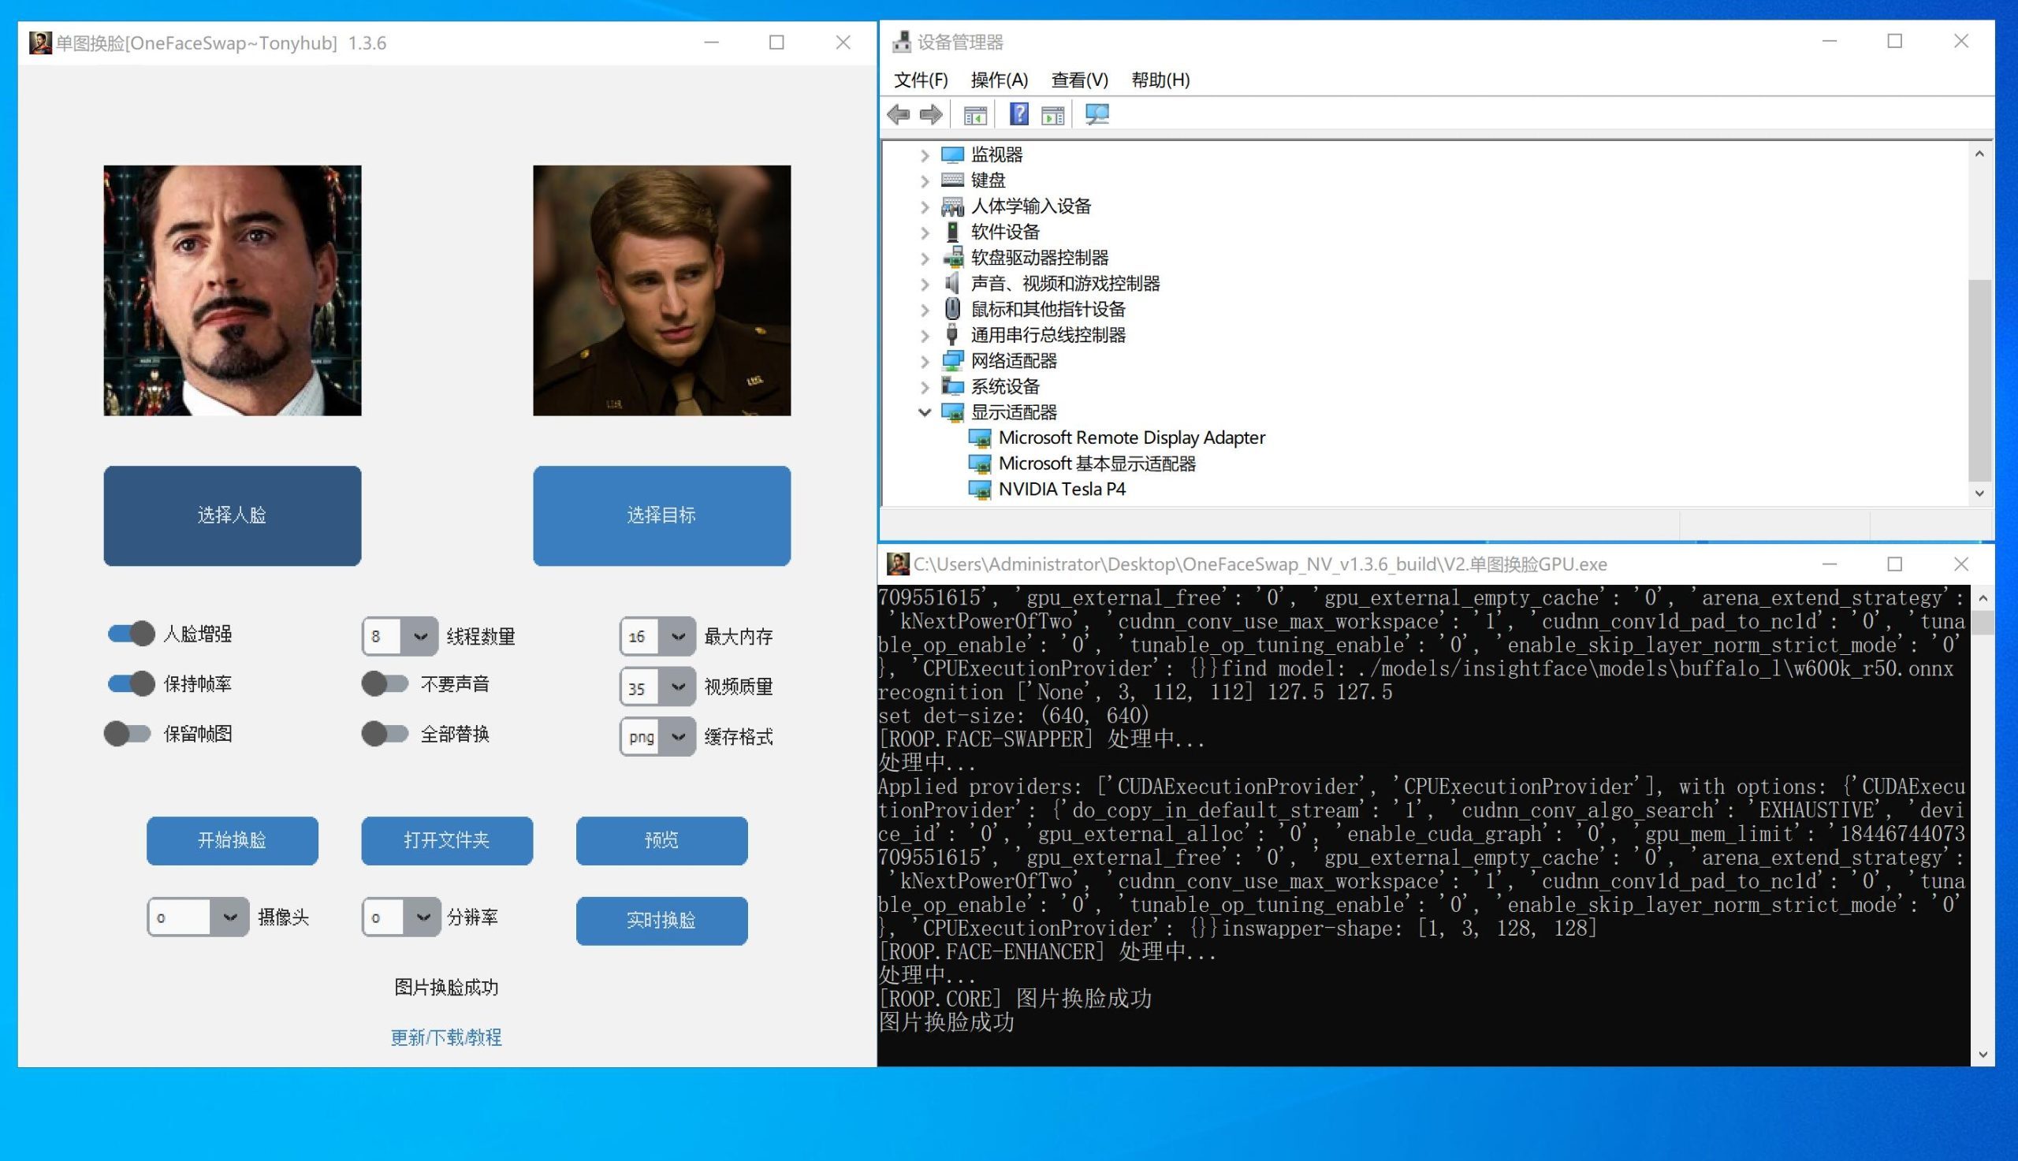
Task: Click the 通用串行总线控制器 USB icon
Action: [952, 335]
